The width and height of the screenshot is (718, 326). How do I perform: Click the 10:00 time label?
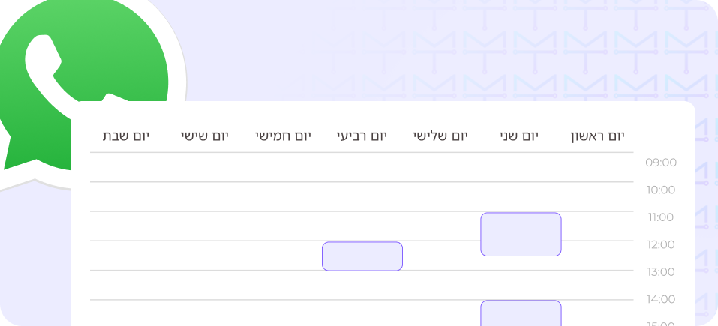click(x=661, y=190)
